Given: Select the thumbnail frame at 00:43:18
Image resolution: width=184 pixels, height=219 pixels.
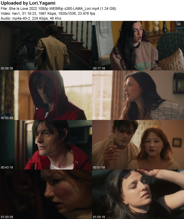Looking at the screenshot, I should (46, 145).
